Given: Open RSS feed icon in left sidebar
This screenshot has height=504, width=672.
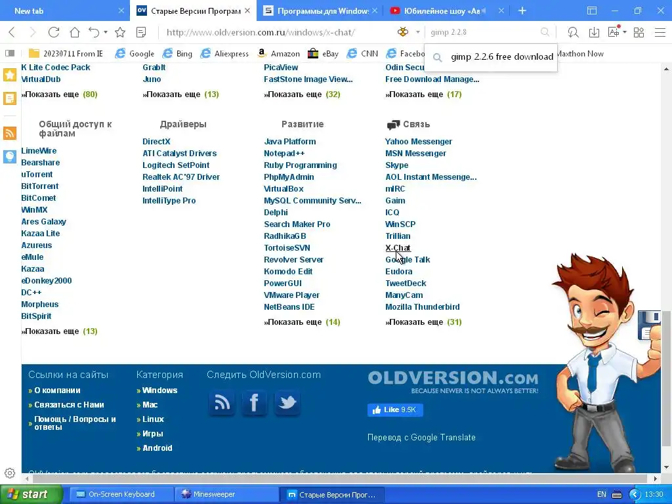Looking at the screenshot, I should click(x=10, y=133).
